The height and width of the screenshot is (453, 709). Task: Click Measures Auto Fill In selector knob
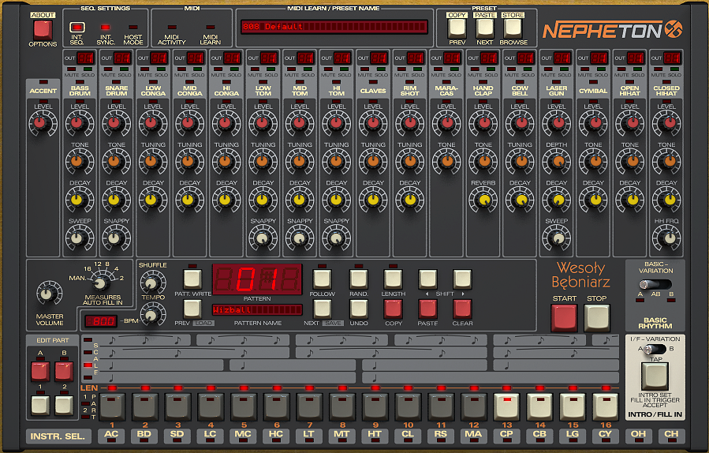coord(100,283)
